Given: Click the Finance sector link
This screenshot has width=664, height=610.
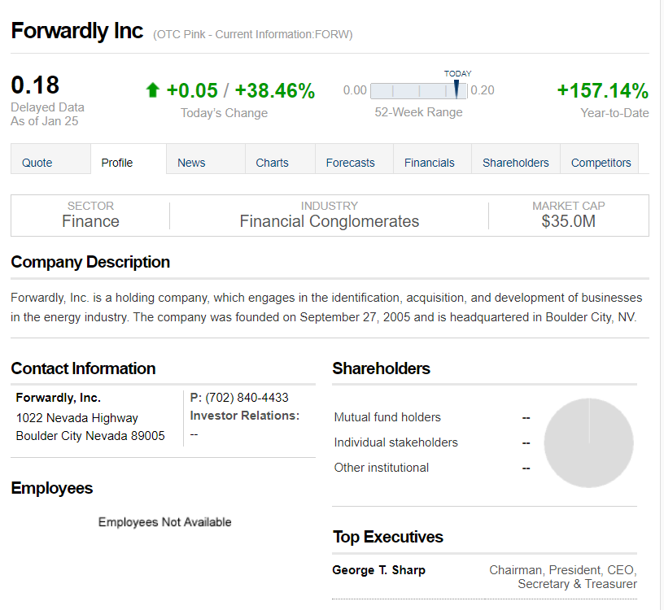Looking at the screenshot, I should point(90,221).
